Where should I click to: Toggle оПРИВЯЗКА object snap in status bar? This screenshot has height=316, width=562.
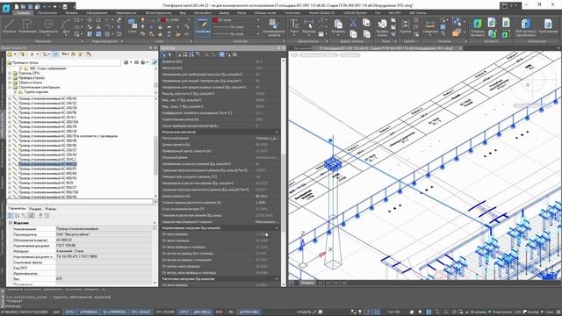(x=89, y=312)
